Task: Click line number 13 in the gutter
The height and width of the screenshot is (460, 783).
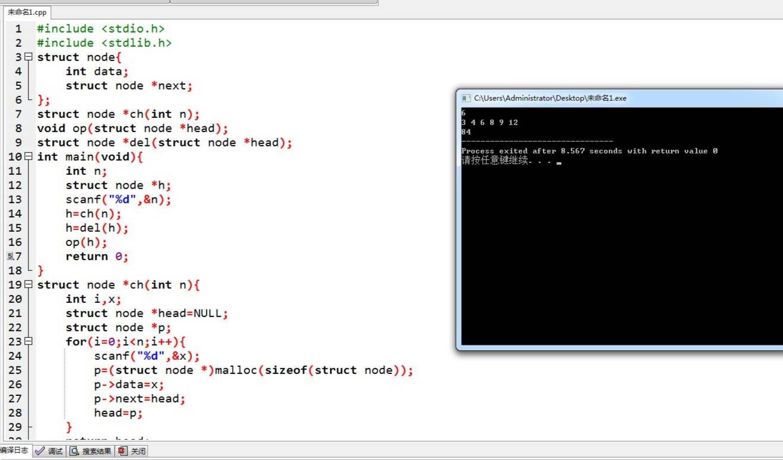Action: coord(15,199)
